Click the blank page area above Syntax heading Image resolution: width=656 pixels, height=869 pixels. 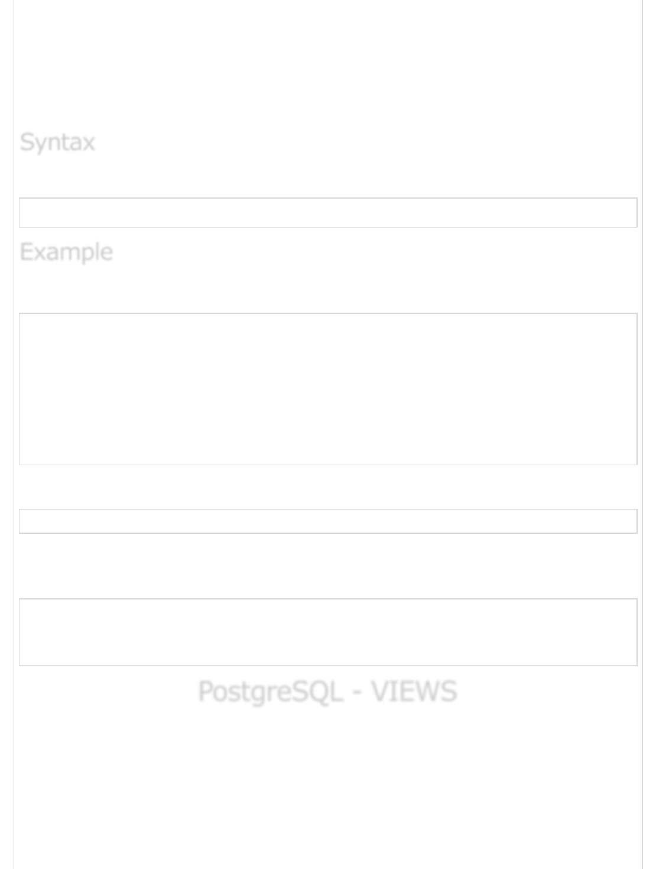(x=328, y=65)
